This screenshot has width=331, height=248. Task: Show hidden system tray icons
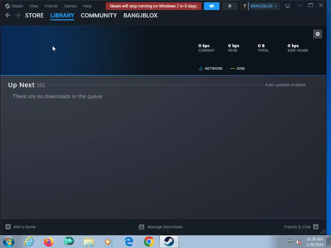(283, 242)
